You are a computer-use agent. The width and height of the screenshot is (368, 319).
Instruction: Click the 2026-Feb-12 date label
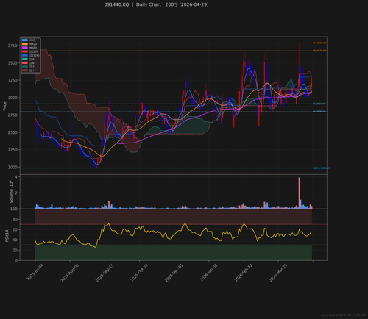[x=244, y=273]
